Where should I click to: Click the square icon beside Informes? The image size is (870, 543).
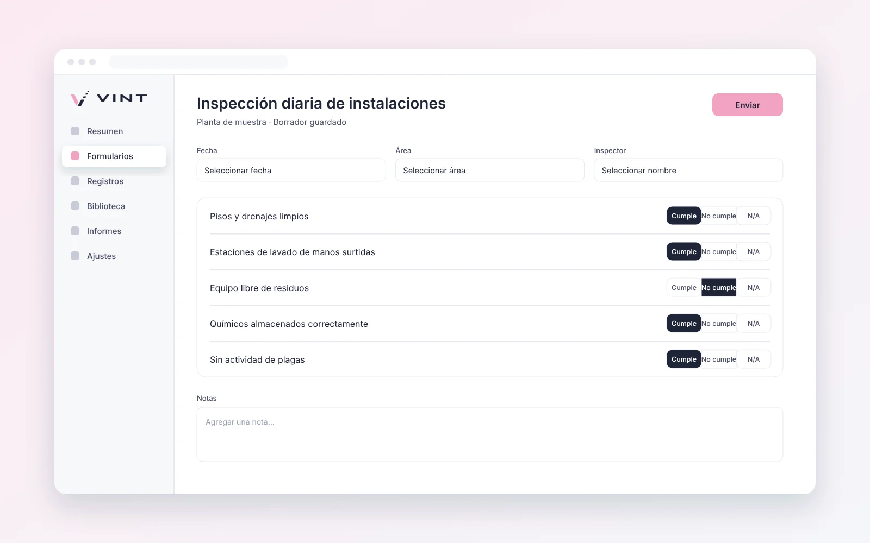pos(75,231)
